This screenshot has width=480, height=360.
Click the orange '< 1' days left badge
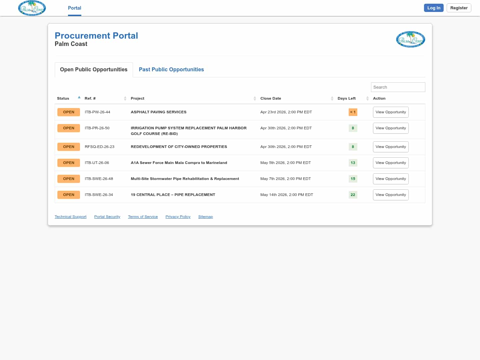click(x=353, y=112)
